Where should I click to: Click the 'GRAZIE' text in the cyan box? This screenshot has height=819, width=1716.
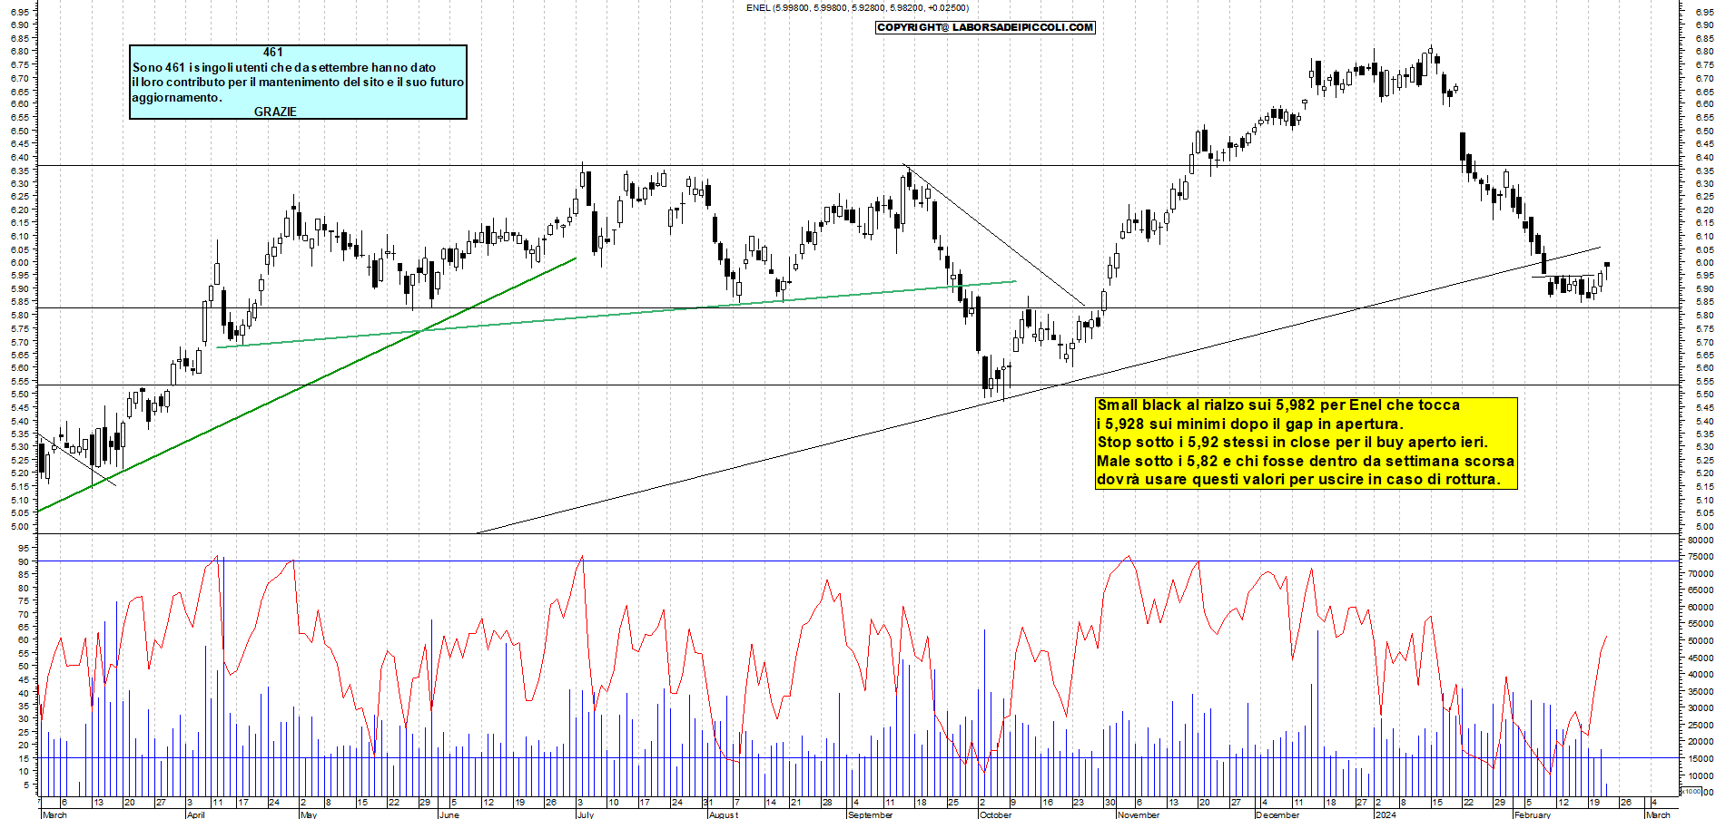tap(275, 112)
